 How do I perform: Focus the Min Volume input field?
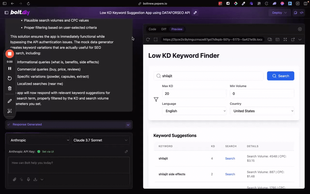point(262,94)
